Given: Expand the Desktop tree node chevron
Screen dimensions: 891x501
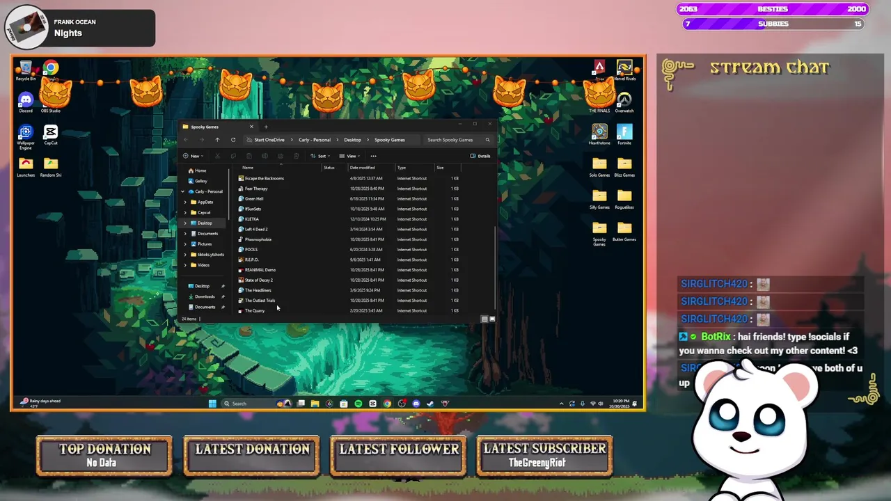Looking at the screenshot, I should pos(185,223).
